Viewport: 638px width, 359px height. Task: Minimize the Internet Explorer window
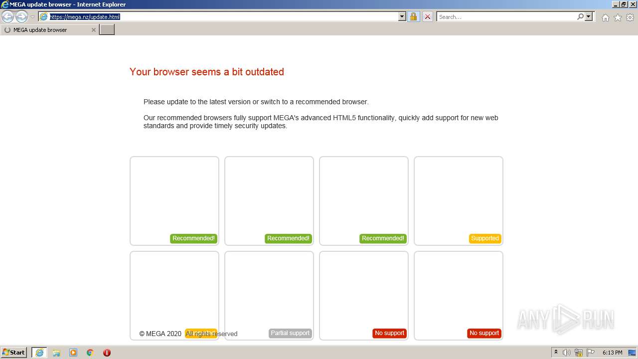tap(616, 4)
